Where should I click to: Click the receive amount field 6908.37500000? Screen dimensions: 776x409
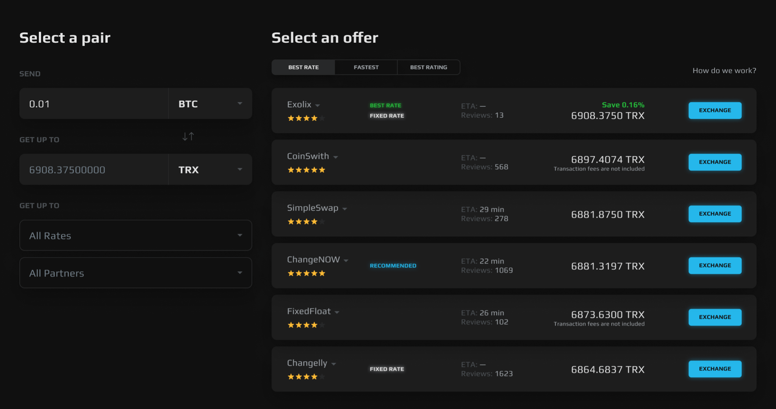point(94,170)
